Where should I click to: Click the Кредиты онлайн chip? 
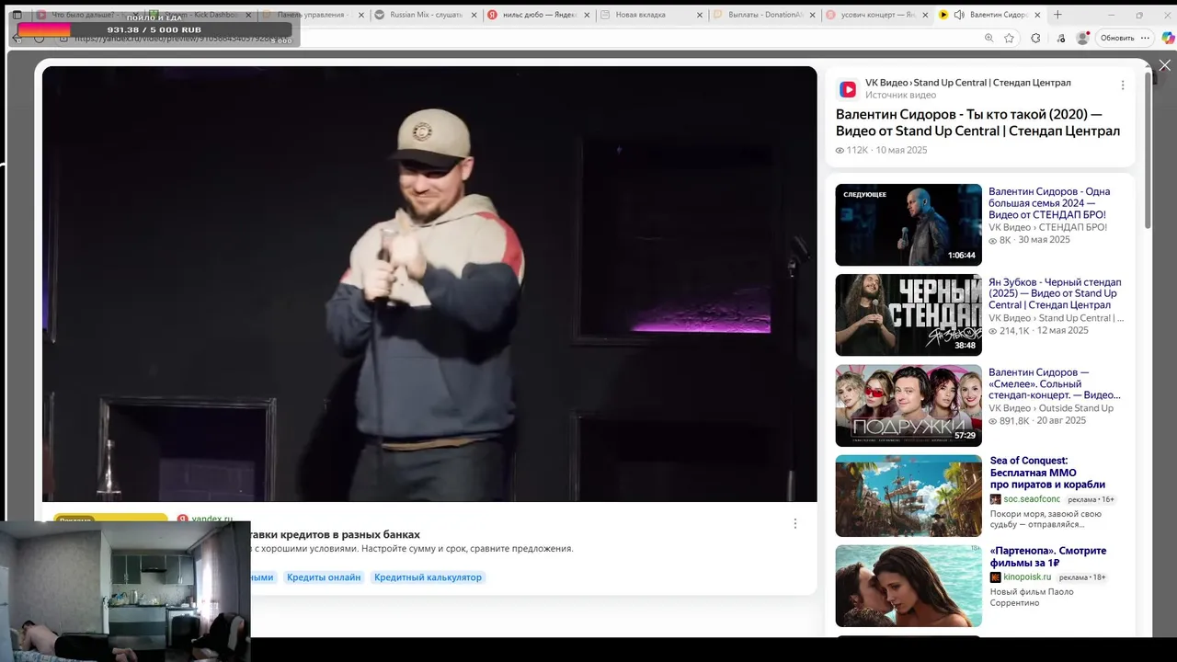point(324,577)
